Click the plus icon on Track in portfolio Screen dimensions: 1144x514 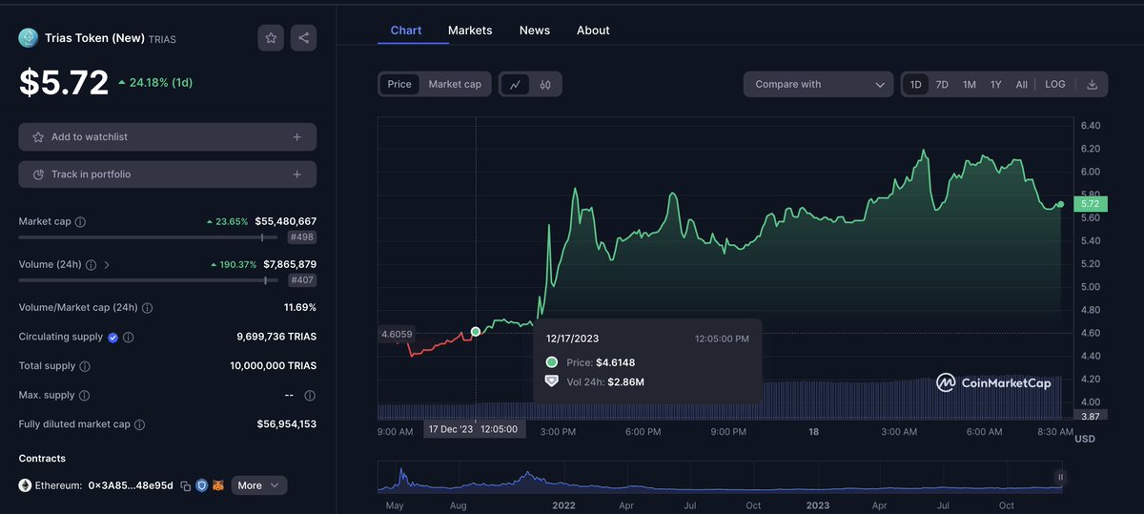click(x=297, y=175)
